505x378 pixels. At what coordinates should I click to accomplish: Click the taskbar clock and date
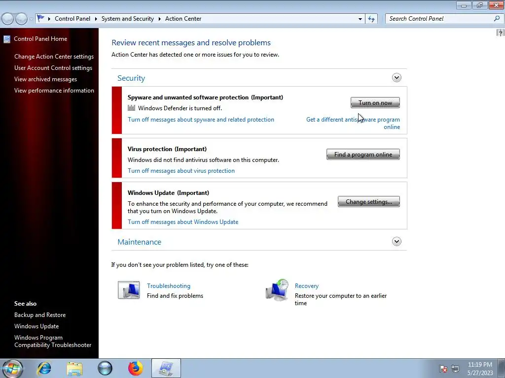click(x=480, y=369)
